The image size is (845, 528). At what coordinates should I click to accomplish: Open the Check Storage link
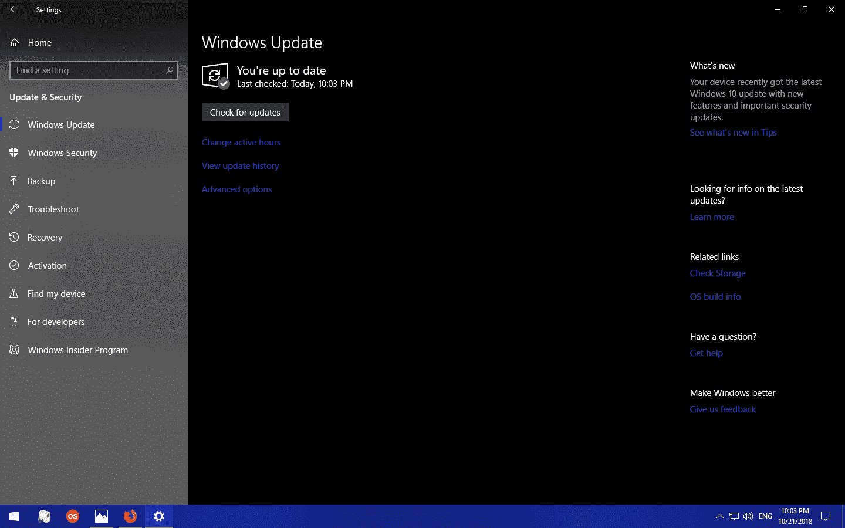(718, 273)
